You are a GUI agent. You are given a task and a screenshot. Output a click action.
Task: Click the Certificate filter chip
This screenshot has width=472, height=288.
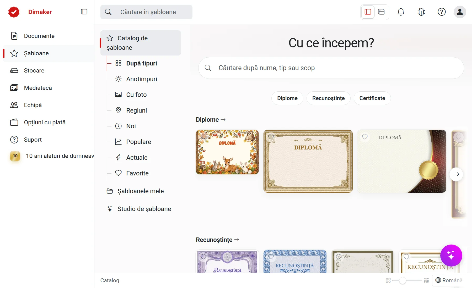[372, 98]
